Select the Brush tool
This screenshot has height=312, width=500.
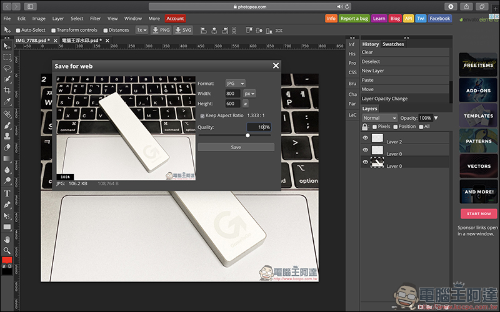[x=7, y=125]
